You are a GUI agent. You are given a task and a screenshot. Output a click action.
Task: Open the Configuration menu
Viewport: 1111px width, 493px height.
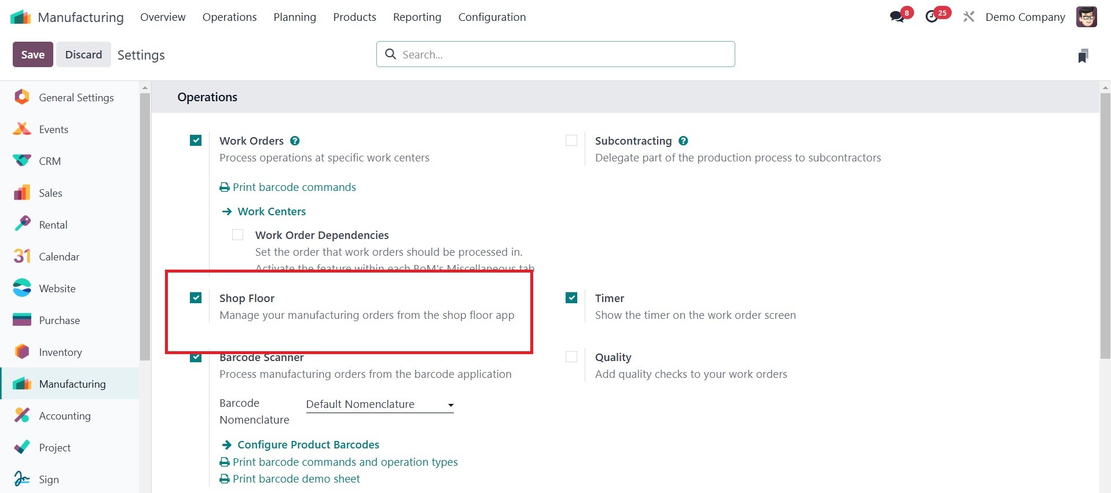pos(492,17)
